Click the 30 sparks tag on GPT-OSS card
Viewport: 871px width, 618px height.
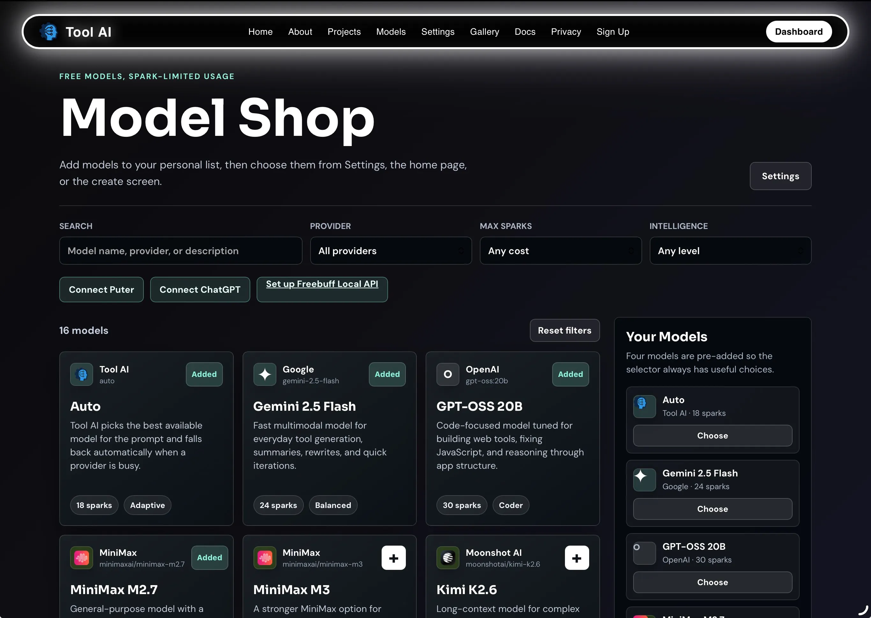pos(462,505)
